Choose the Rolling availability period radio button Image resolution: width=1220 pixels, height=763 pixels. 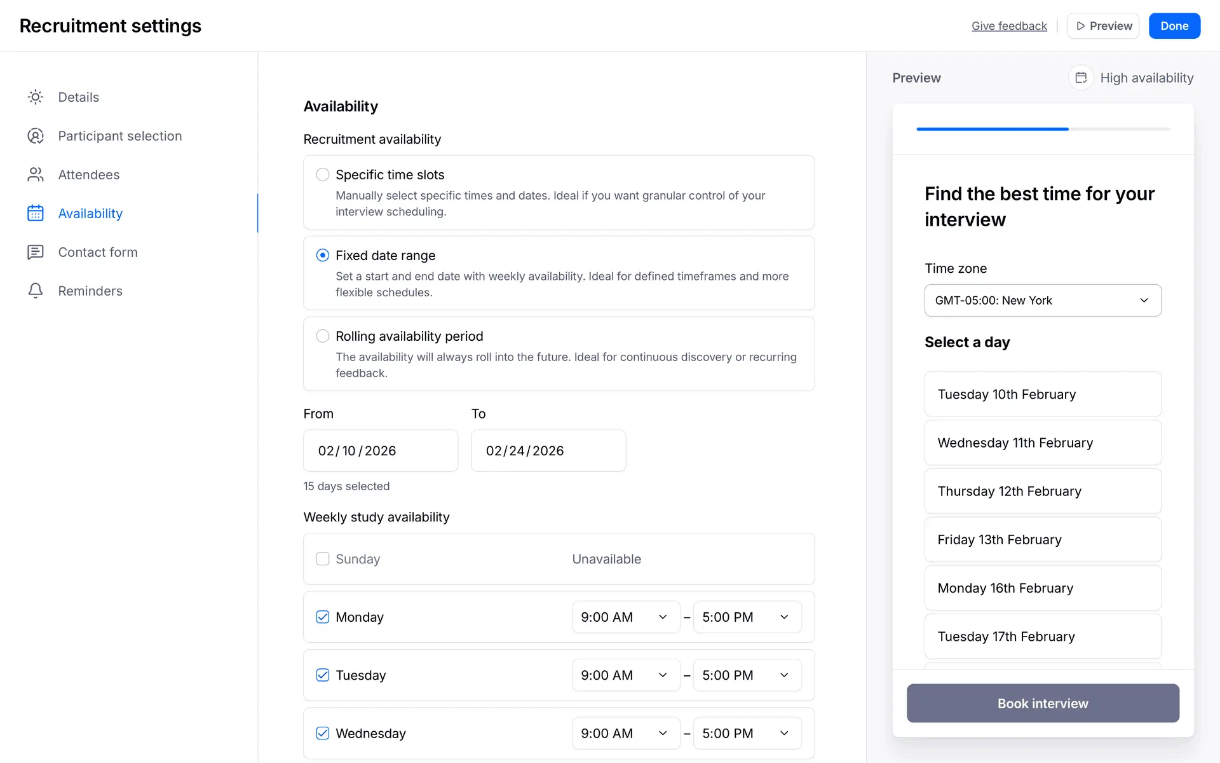[323, 336]
